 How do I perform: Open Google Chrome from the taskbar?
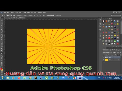(x=30, y=78)
